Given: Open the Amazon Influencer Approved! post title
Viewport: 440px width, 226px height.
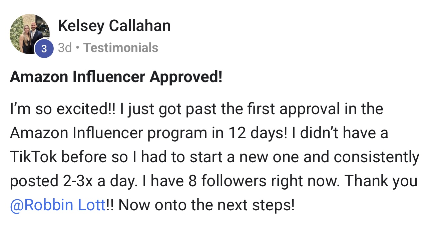Looking at the screenshot, I should point(116,77).
